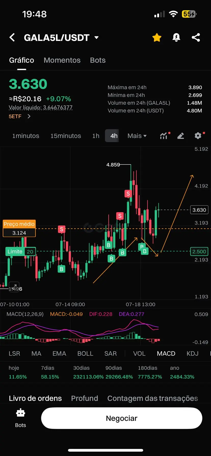Toggle the favorite star icon

(x=157, y=37)
